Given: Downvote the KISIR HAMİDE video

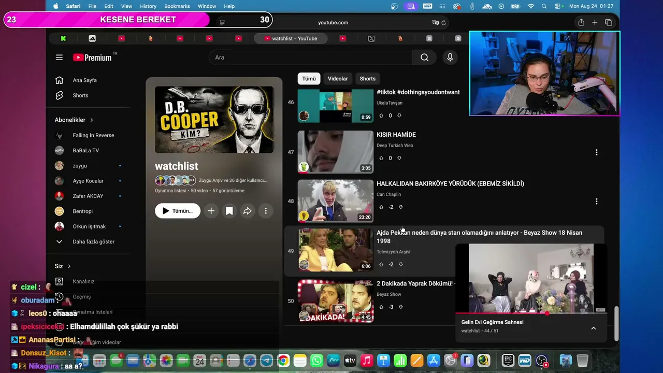Looking at the screenshot, I should coord(399,158).
